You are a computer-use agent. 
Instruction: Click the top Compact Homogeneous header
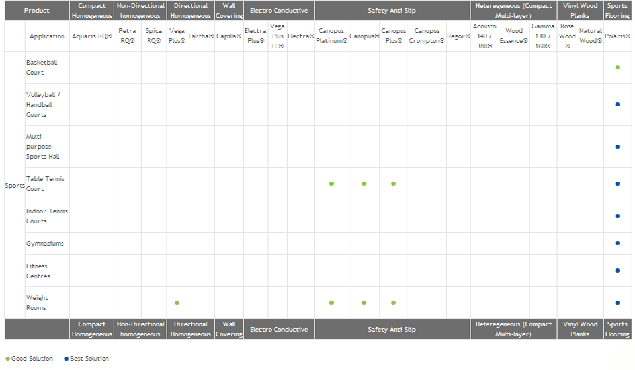coord(92,11)
